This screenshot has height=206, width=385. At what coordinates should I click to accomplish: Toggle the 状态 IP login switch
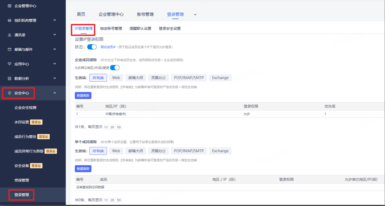92,47
